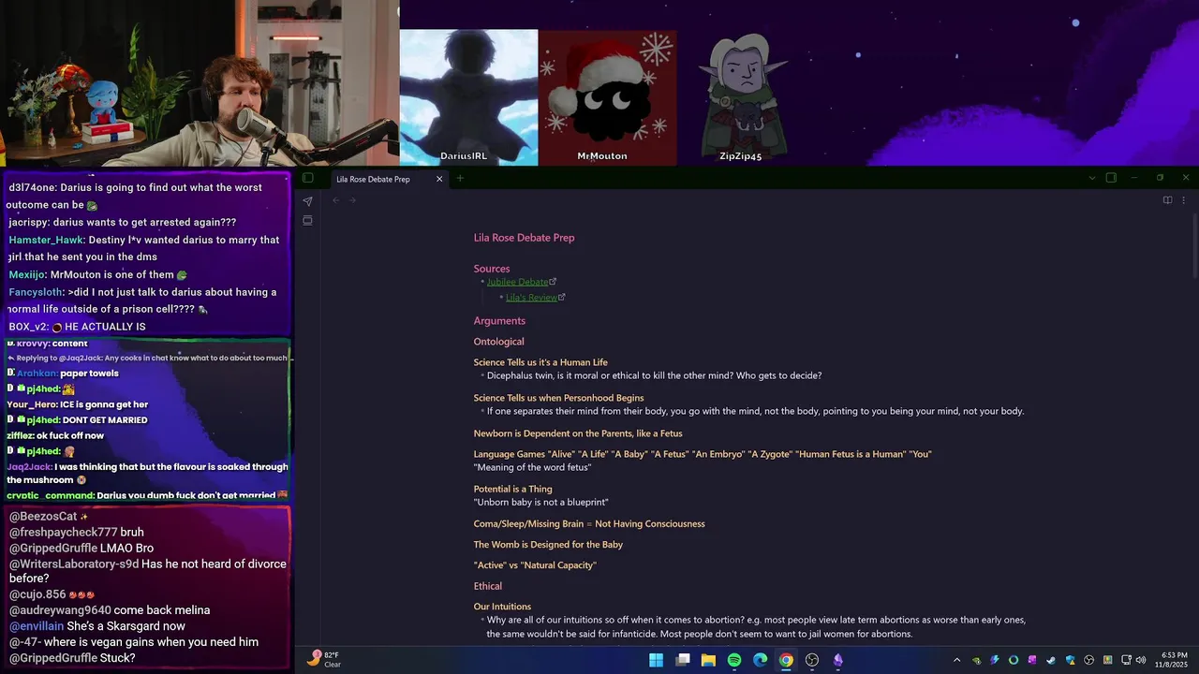Click the Windows Security shield tray icon

(1069, 660)
